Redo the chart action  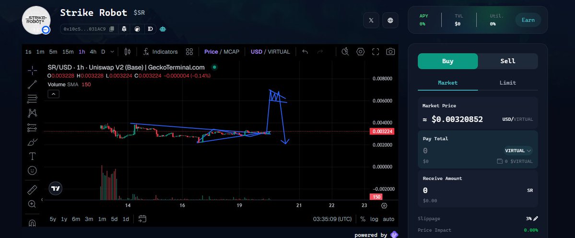pos(320,52)
